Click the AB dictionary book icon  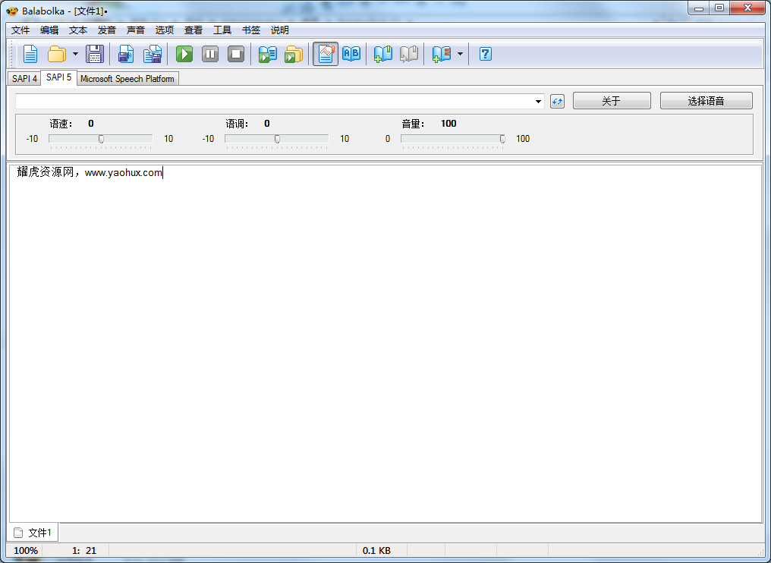point(351,54)
